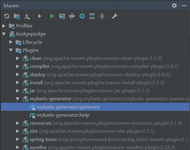Viewport: 190px width, 150px height.
Task: Click the mybatis-generator plugin icon
Action: pos(26,99)
